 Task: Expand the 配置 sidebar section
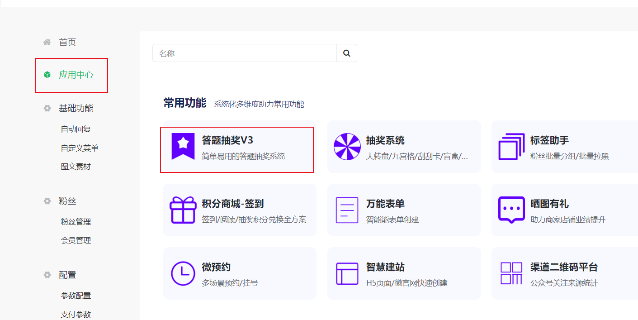[x=67, y=275]
